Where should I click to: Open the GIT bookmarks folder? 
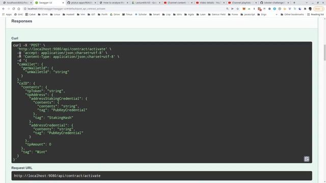92,15
